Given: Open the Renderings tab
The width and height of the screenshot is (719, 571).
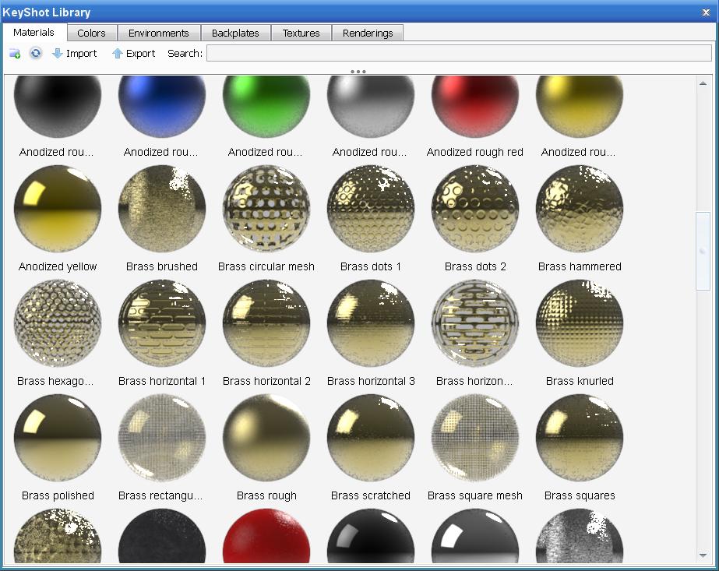Looking at the screenshot, I should pyautogui.click(x=367, y=33).
